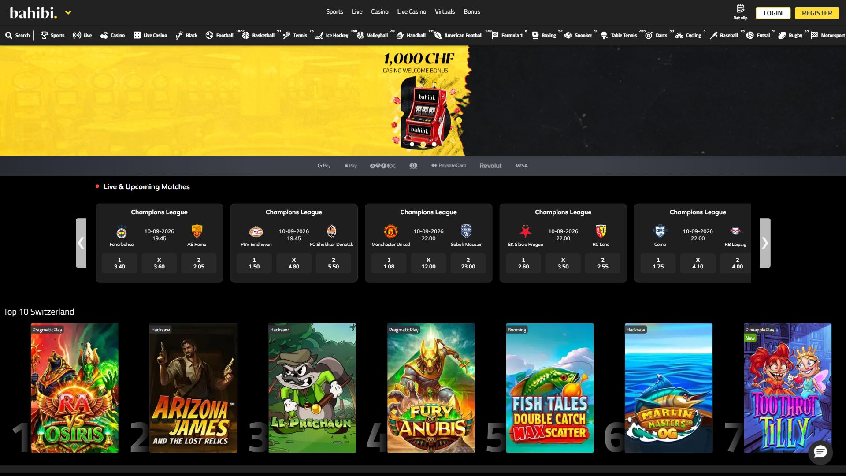The width and height of the screenshot is (846, 476).
Task: Open Tennis sports category
Action: tap(295, 35)
